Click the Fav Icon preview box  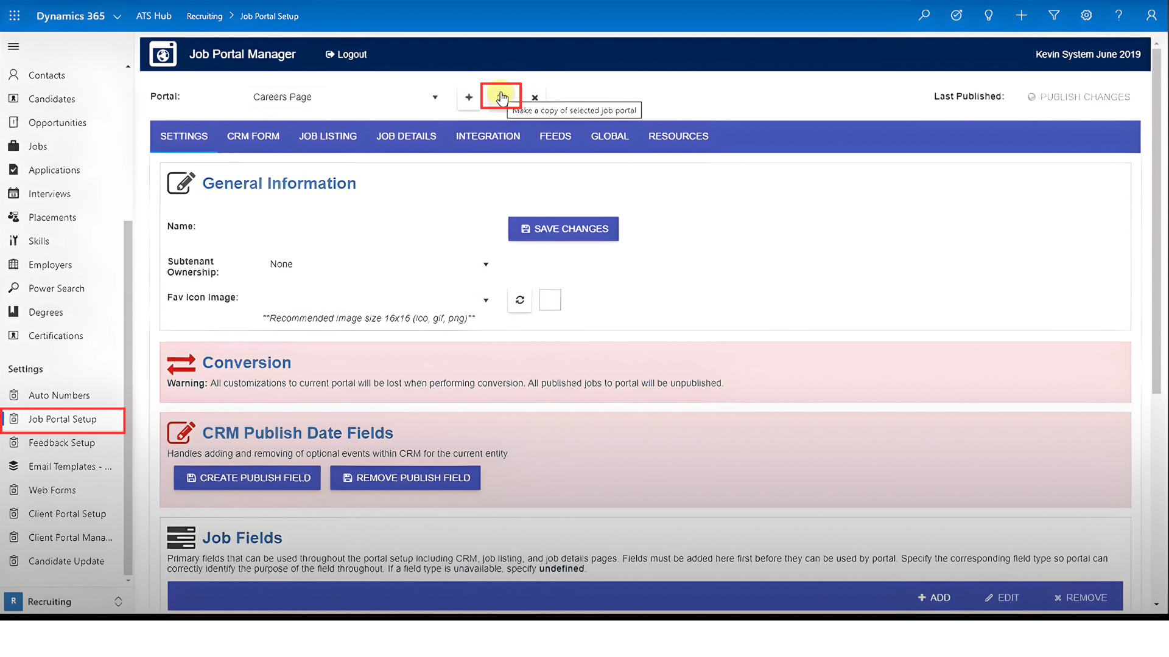(550, 300)
